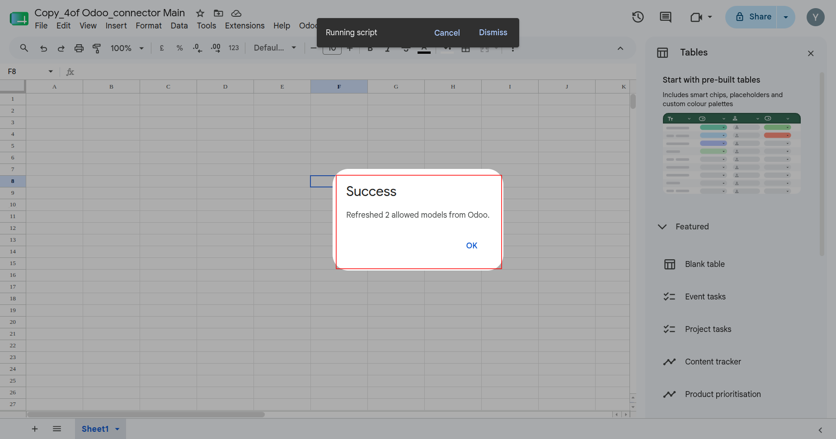The height and width of the screenshot is (439, 836).
Task: Open the Share options dropdown arrow
Action: (x=786, y=17)
